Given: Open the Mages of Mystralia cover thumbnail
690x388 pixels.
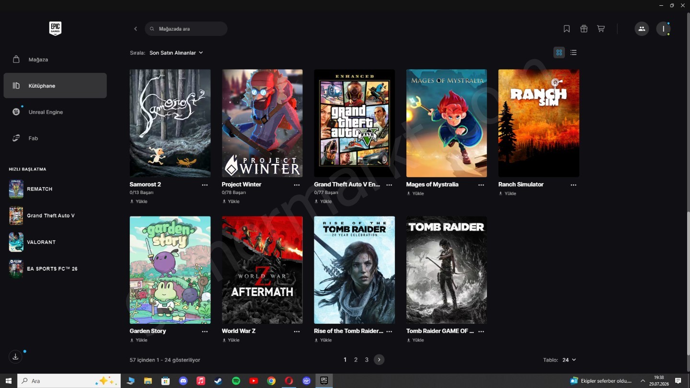Looking at the screenshot, I should coord(447,123).
